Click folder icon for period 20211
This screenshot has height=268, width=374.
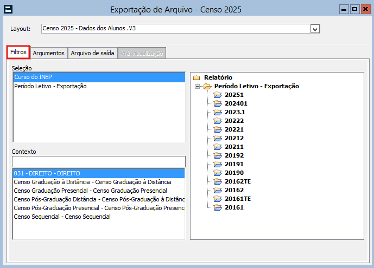coord(218,147)
